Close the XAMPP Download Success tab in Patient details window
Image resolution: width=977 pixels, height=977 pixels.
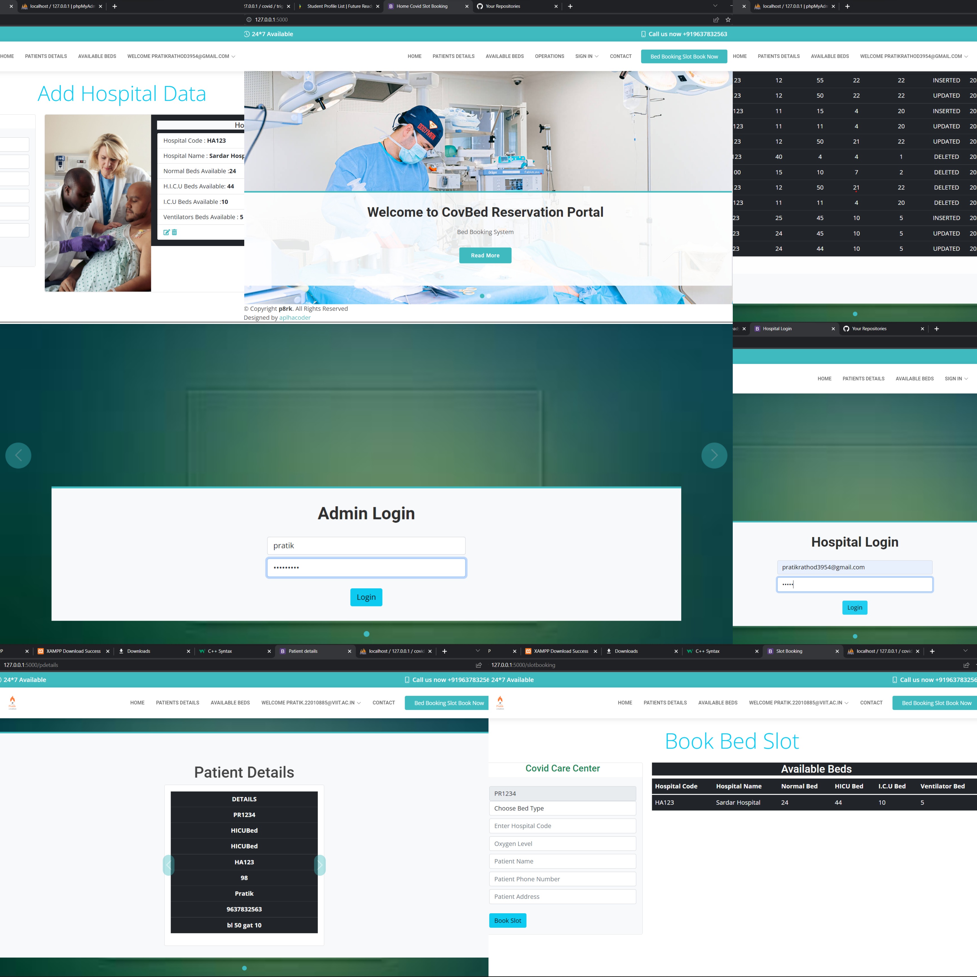(108, 651)
